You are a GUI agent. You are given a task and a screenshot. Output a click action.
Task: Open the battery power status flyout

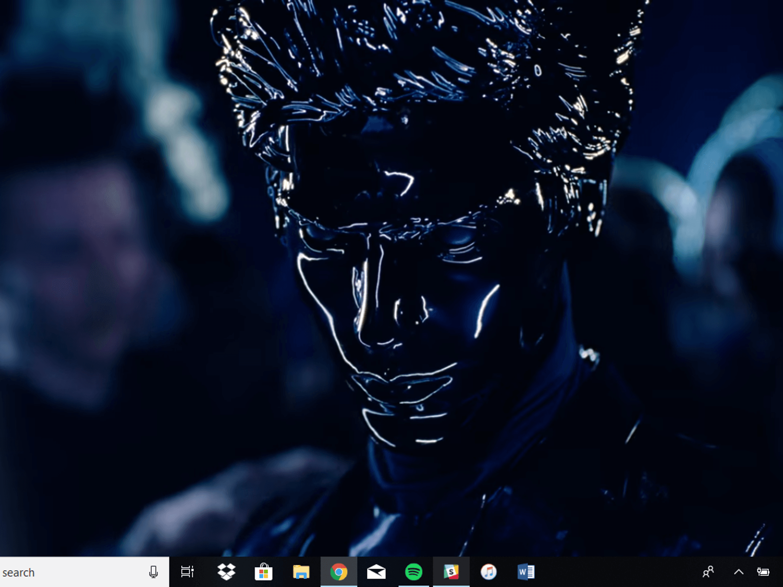(x=763, y=572)
